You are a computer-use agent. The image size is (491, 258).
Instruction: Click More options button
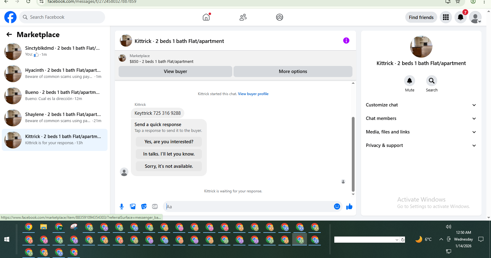[x=293, y=71]
